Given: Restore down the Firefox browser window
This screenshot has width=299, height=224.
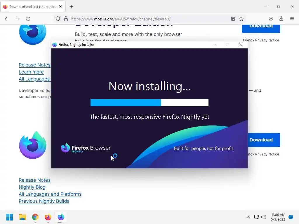Looking at the screenshot, I should click(x=279, y=6).
